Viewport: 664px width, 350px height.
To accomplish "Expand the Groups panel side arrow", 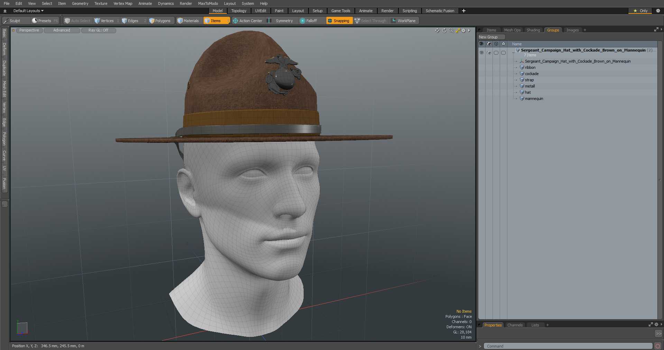I will coord(661,30).
